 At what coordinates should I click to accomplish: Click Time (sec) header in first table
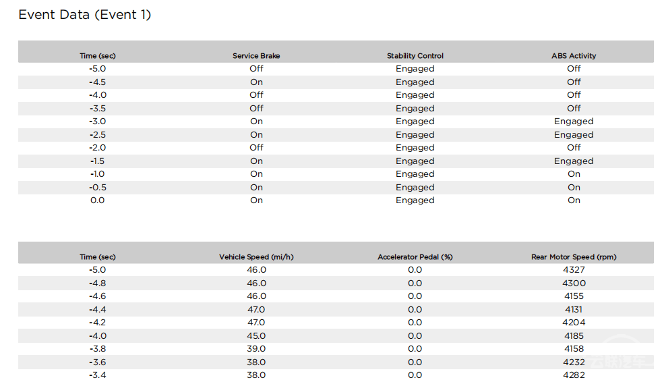pyautogui.click(x=97, y=55)
